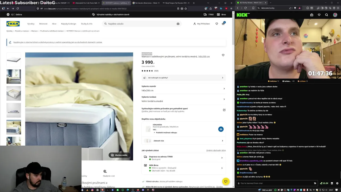The width and height of the screenshot is (341, 192).
Task: Open Kick chat settings gear
Action: [337, 183]
